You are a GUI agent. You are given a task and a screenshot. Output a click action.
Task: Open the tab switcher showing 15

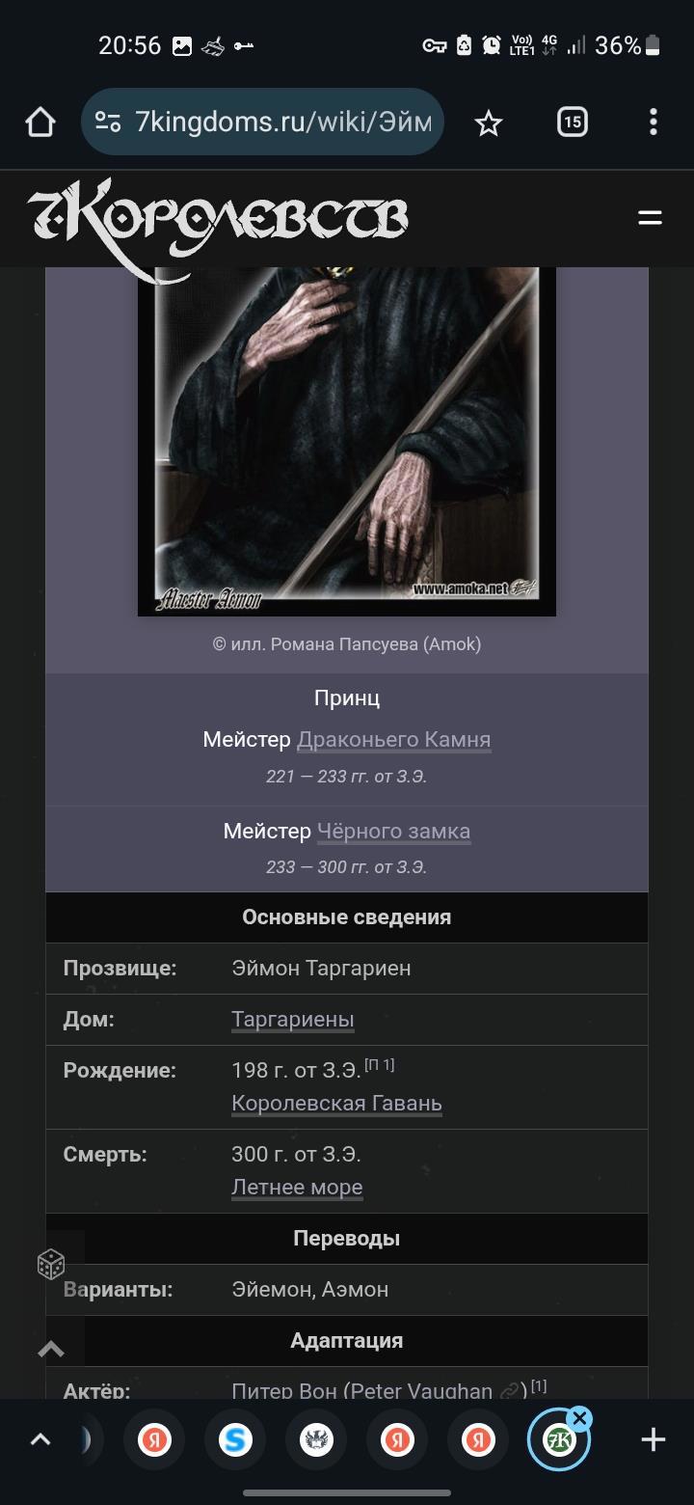[x=572, y=122]
